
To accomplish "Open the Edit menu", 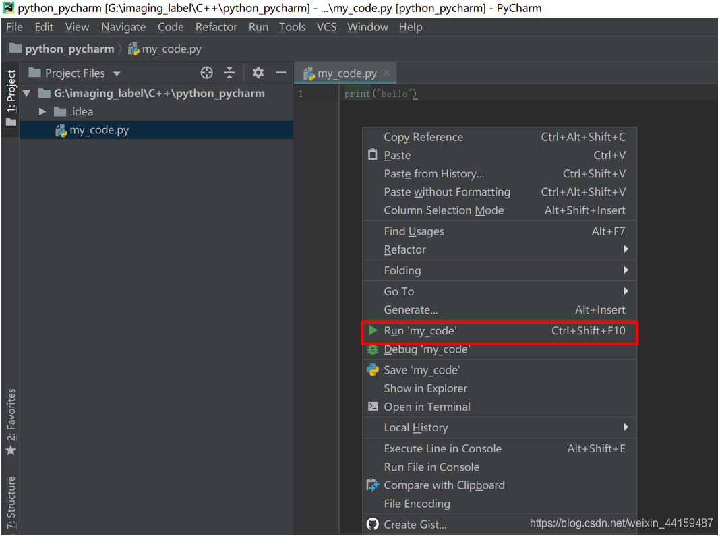I will coord(44,27).
